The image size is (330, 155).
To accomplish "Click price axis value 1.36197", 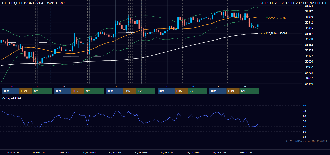I will 308,11.
